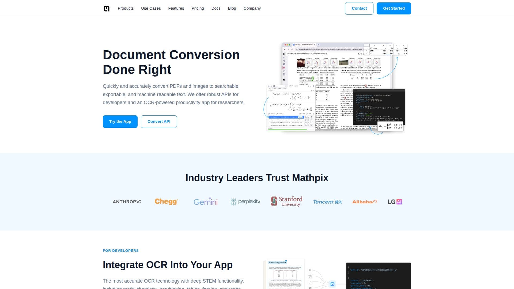Image resolution: width=514 pixels, height=289 pixels.
Task: Click the Try the App button
Action: pos(120,121)
